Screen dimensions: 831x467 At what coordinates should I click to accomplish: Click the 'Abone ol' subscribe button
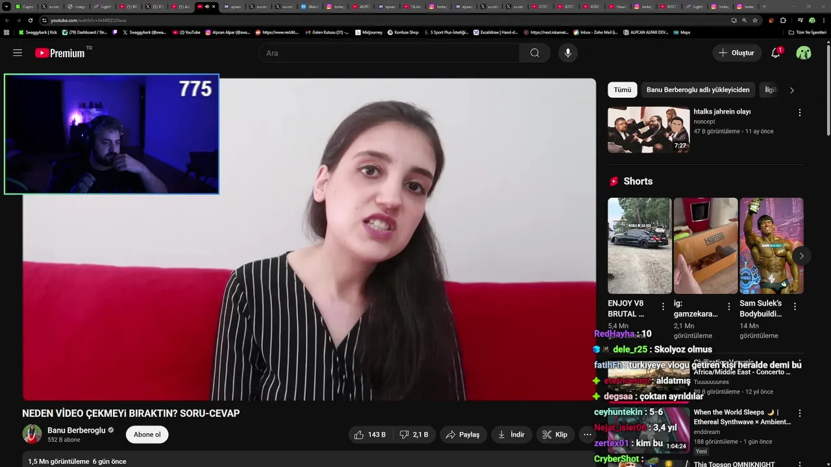click(147, 435)
